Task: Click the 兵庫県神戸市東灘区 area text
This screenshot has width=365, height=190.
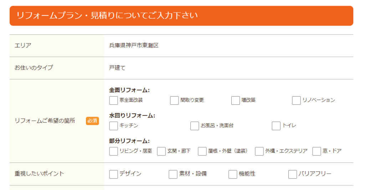Action: pyautogui.click(x=134, y=45)
